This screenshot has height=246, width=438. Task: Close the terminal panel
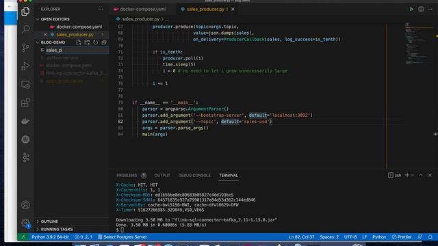(430, 175)
